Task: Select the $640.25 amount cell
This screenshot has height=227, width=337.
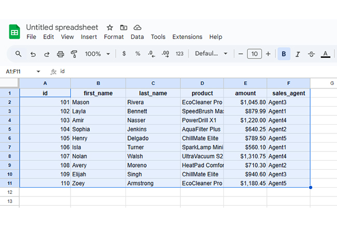Action: [245, 129]
